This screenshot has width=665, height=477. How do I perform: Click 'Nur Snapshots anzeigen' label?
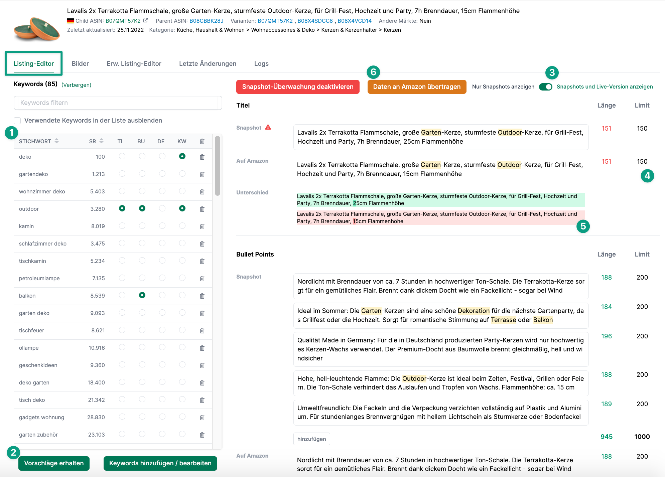503,87
